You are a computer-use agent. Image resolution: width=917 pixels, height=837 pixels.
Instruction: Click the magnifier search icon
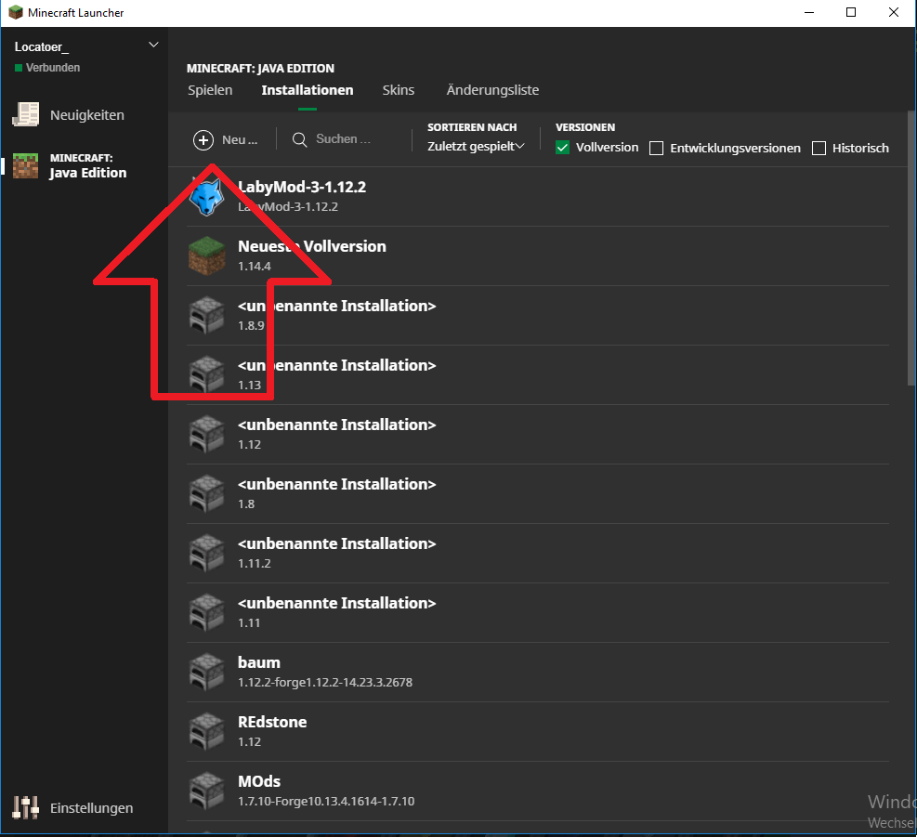coord(299,139)
